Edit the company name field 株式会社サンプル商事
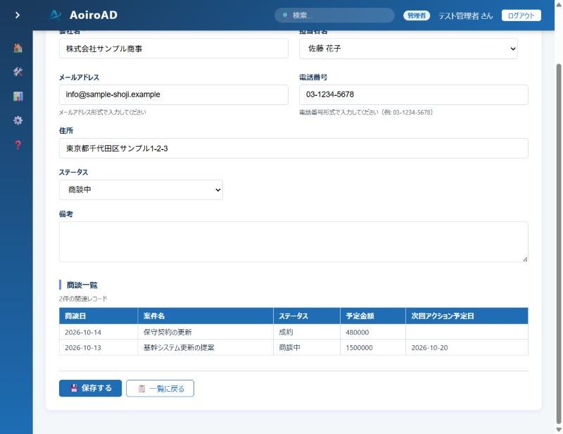This screenshot has width=563, height=434. (x=173, y=49)
